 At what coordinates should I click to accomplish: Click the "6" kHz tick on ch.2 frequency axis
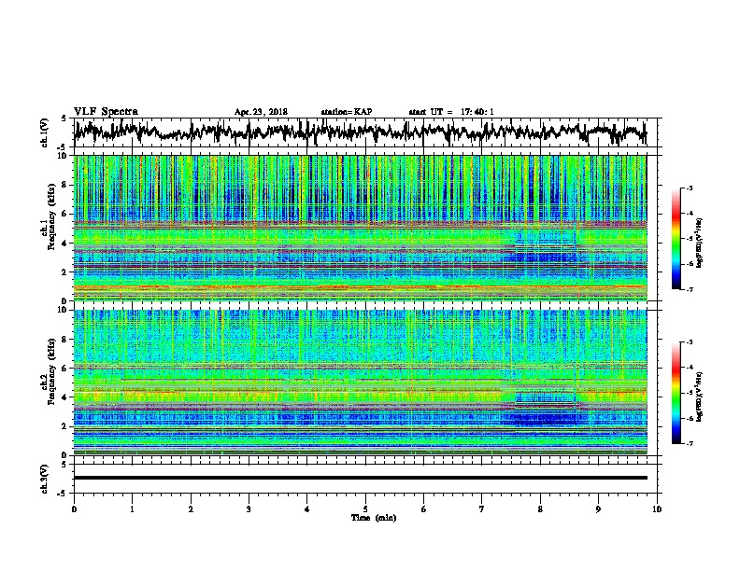click(x=64, y=368)
